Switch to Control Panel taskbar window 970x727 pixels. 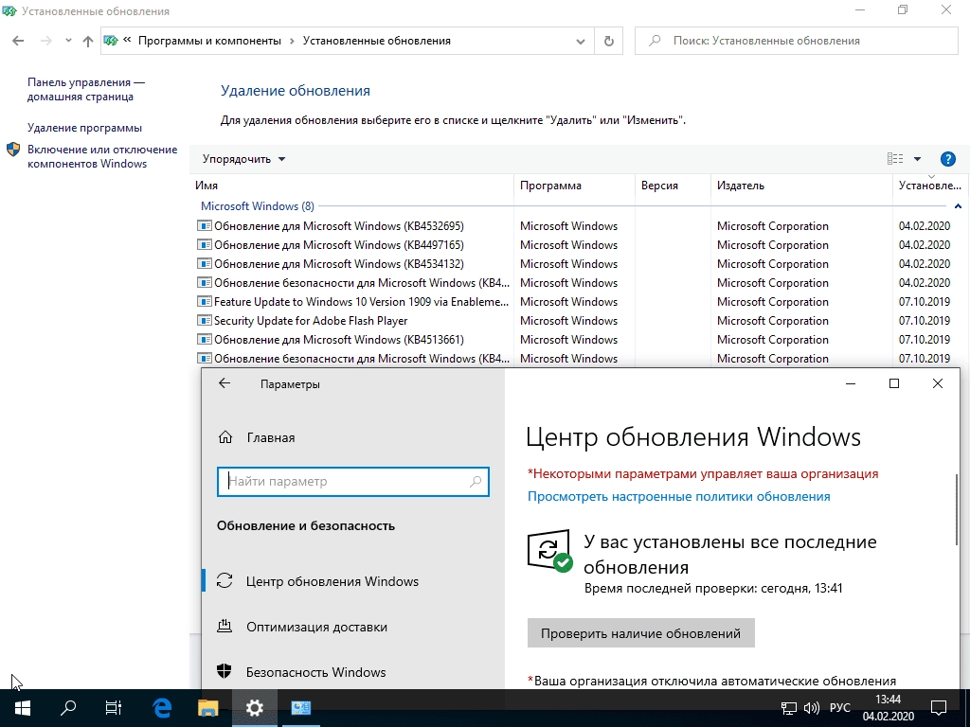(x=301, y=708)
